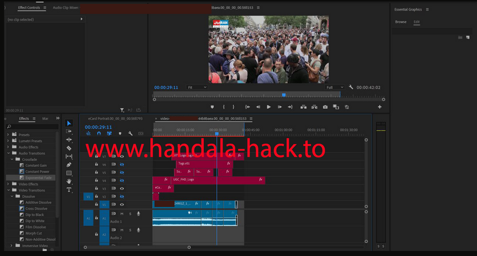Click the Comparison View icon
Viewport: 477px width, 256px height.
coord(336,107)
